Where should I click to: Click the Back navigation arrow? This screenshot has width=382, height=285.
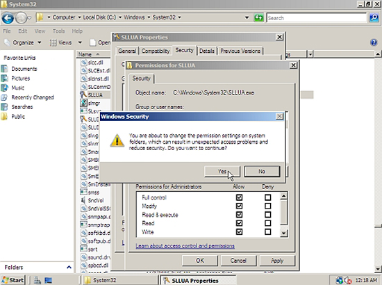click(x=8, y=18)
